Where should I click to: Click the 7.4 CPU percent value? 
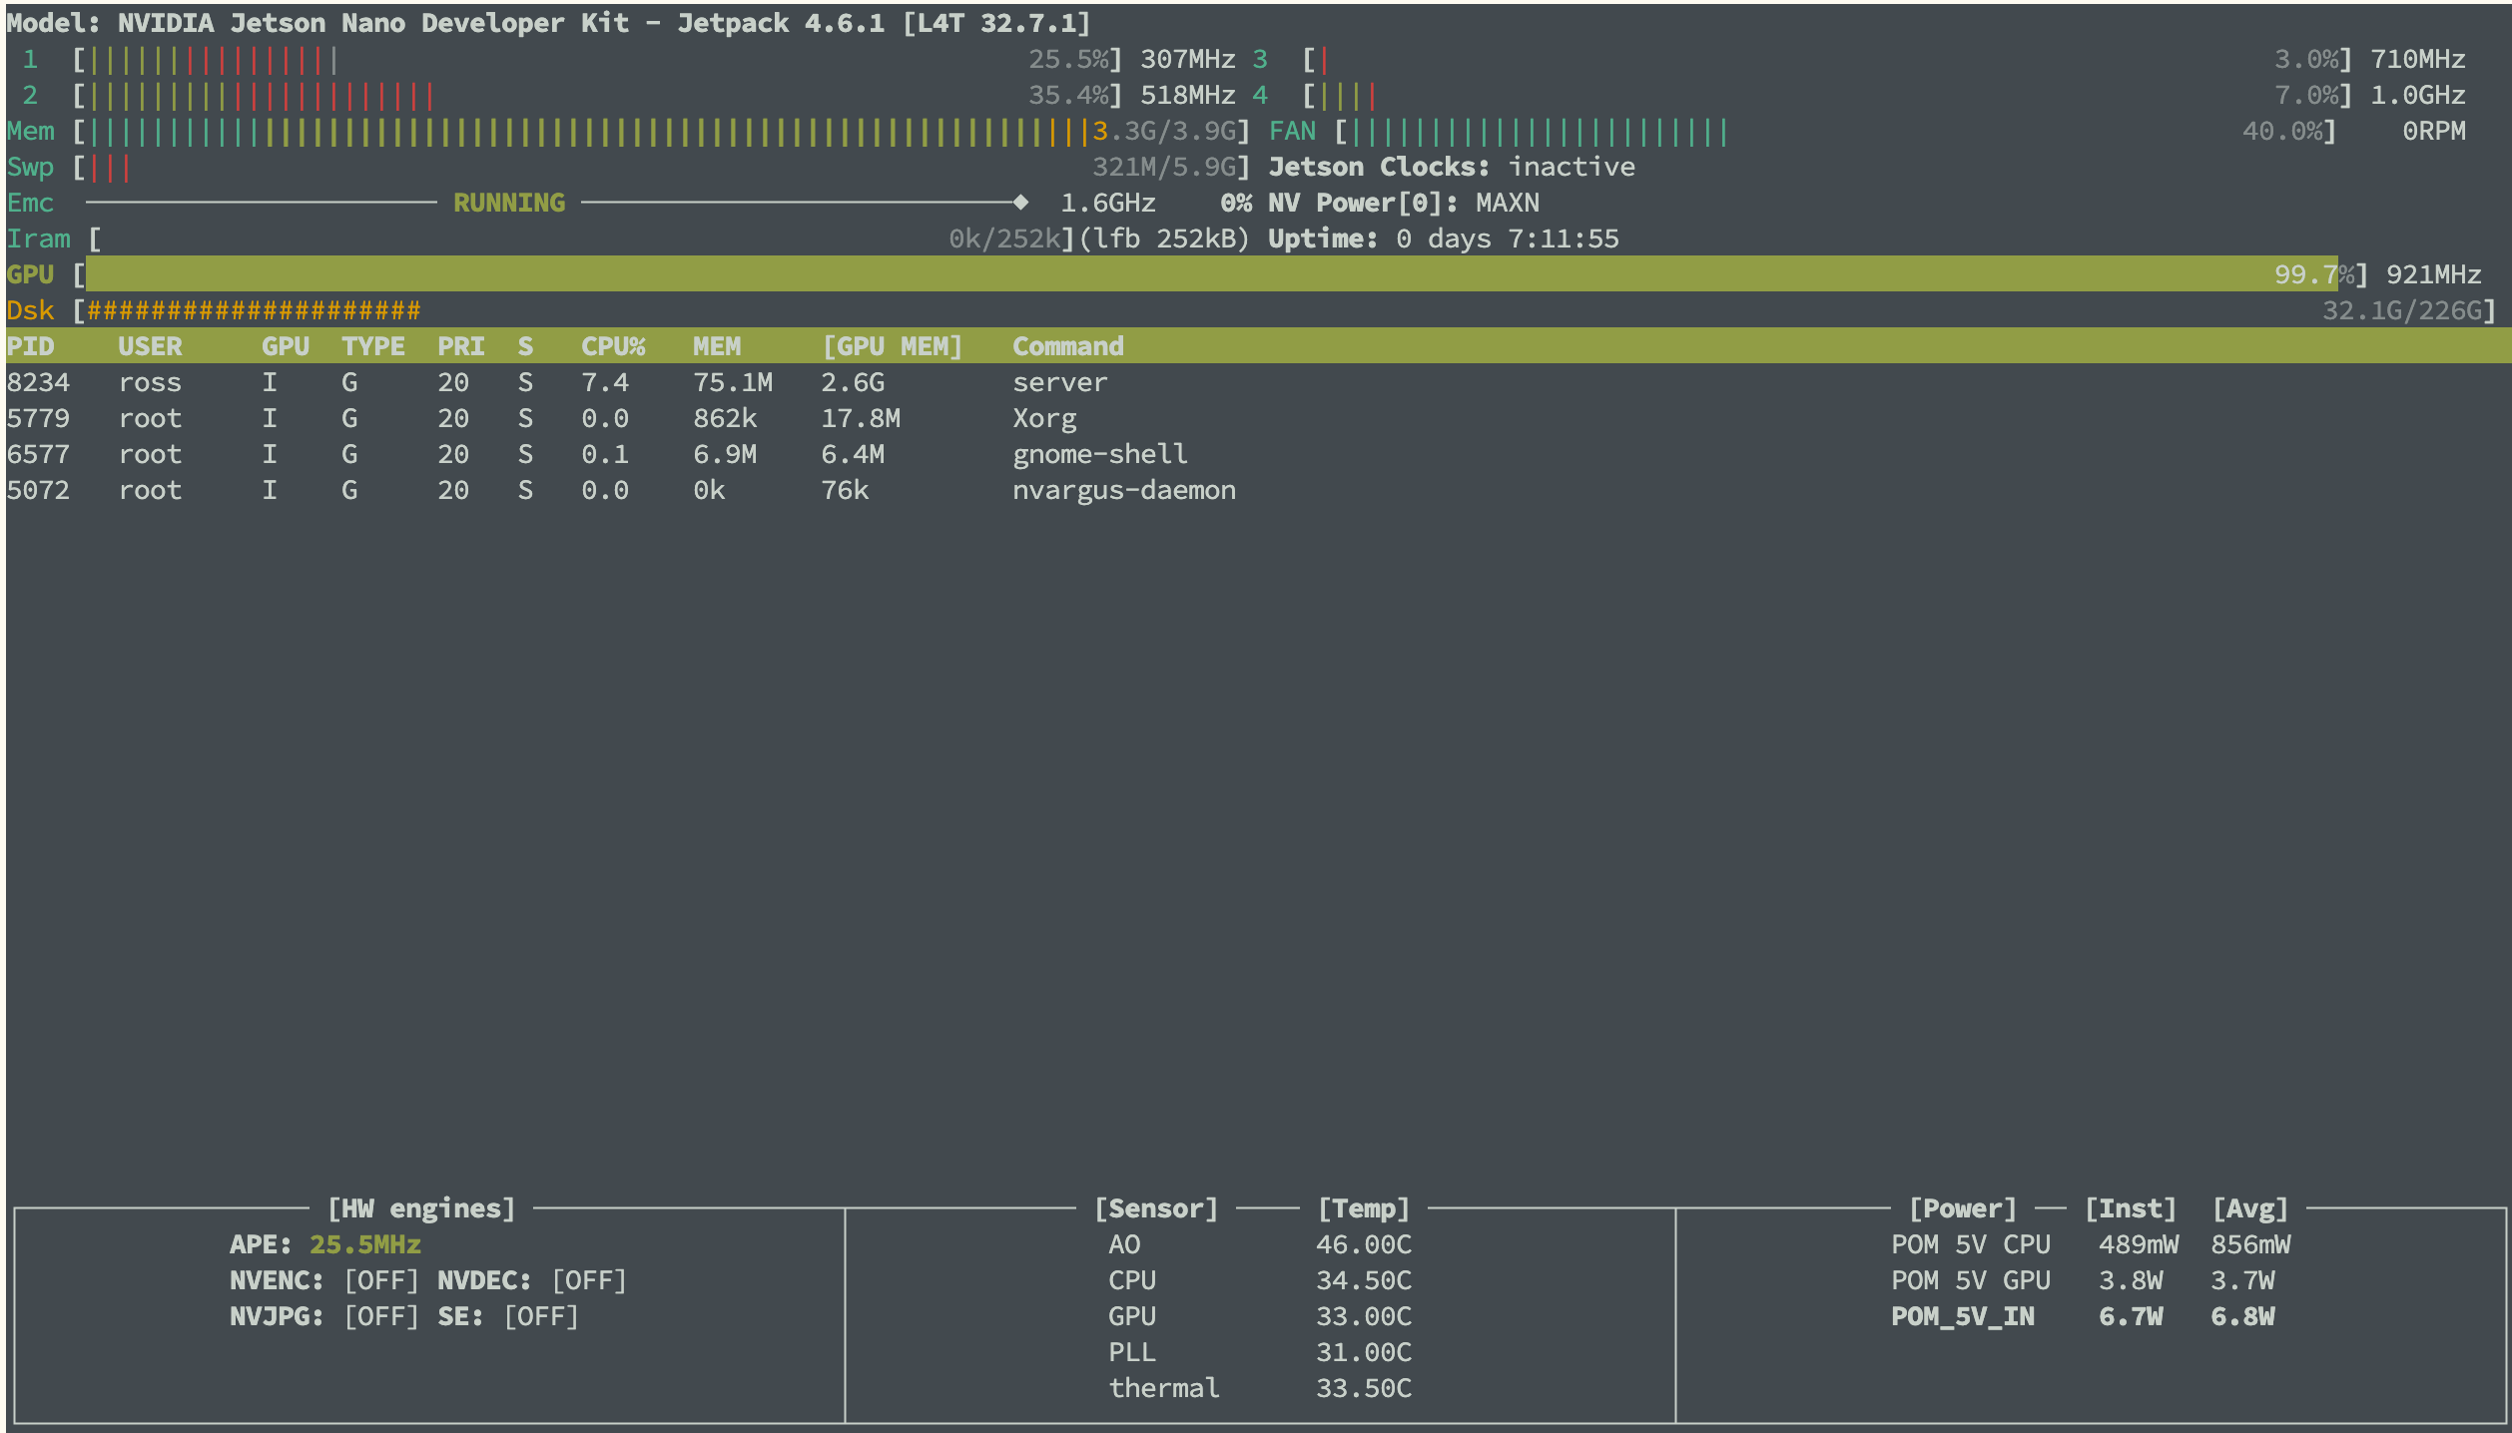tap(605, 382)
